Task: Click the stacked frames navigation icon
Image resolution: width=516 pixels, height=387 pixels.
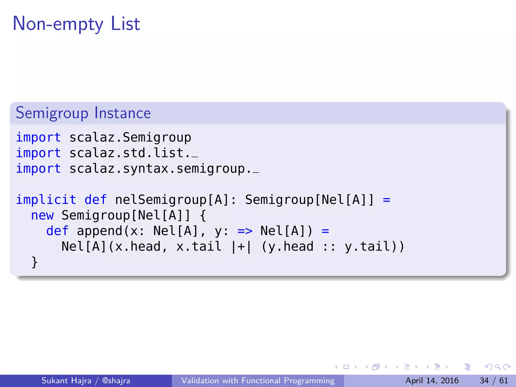Action: click(376, 367)
